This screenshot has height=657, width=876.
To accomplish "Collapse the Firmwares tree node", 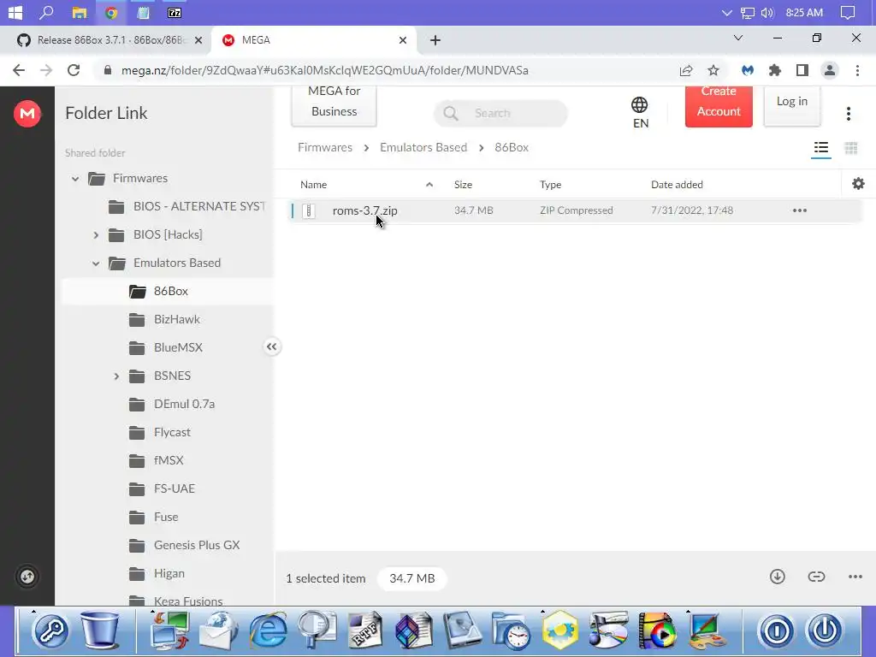I will 75,179.
